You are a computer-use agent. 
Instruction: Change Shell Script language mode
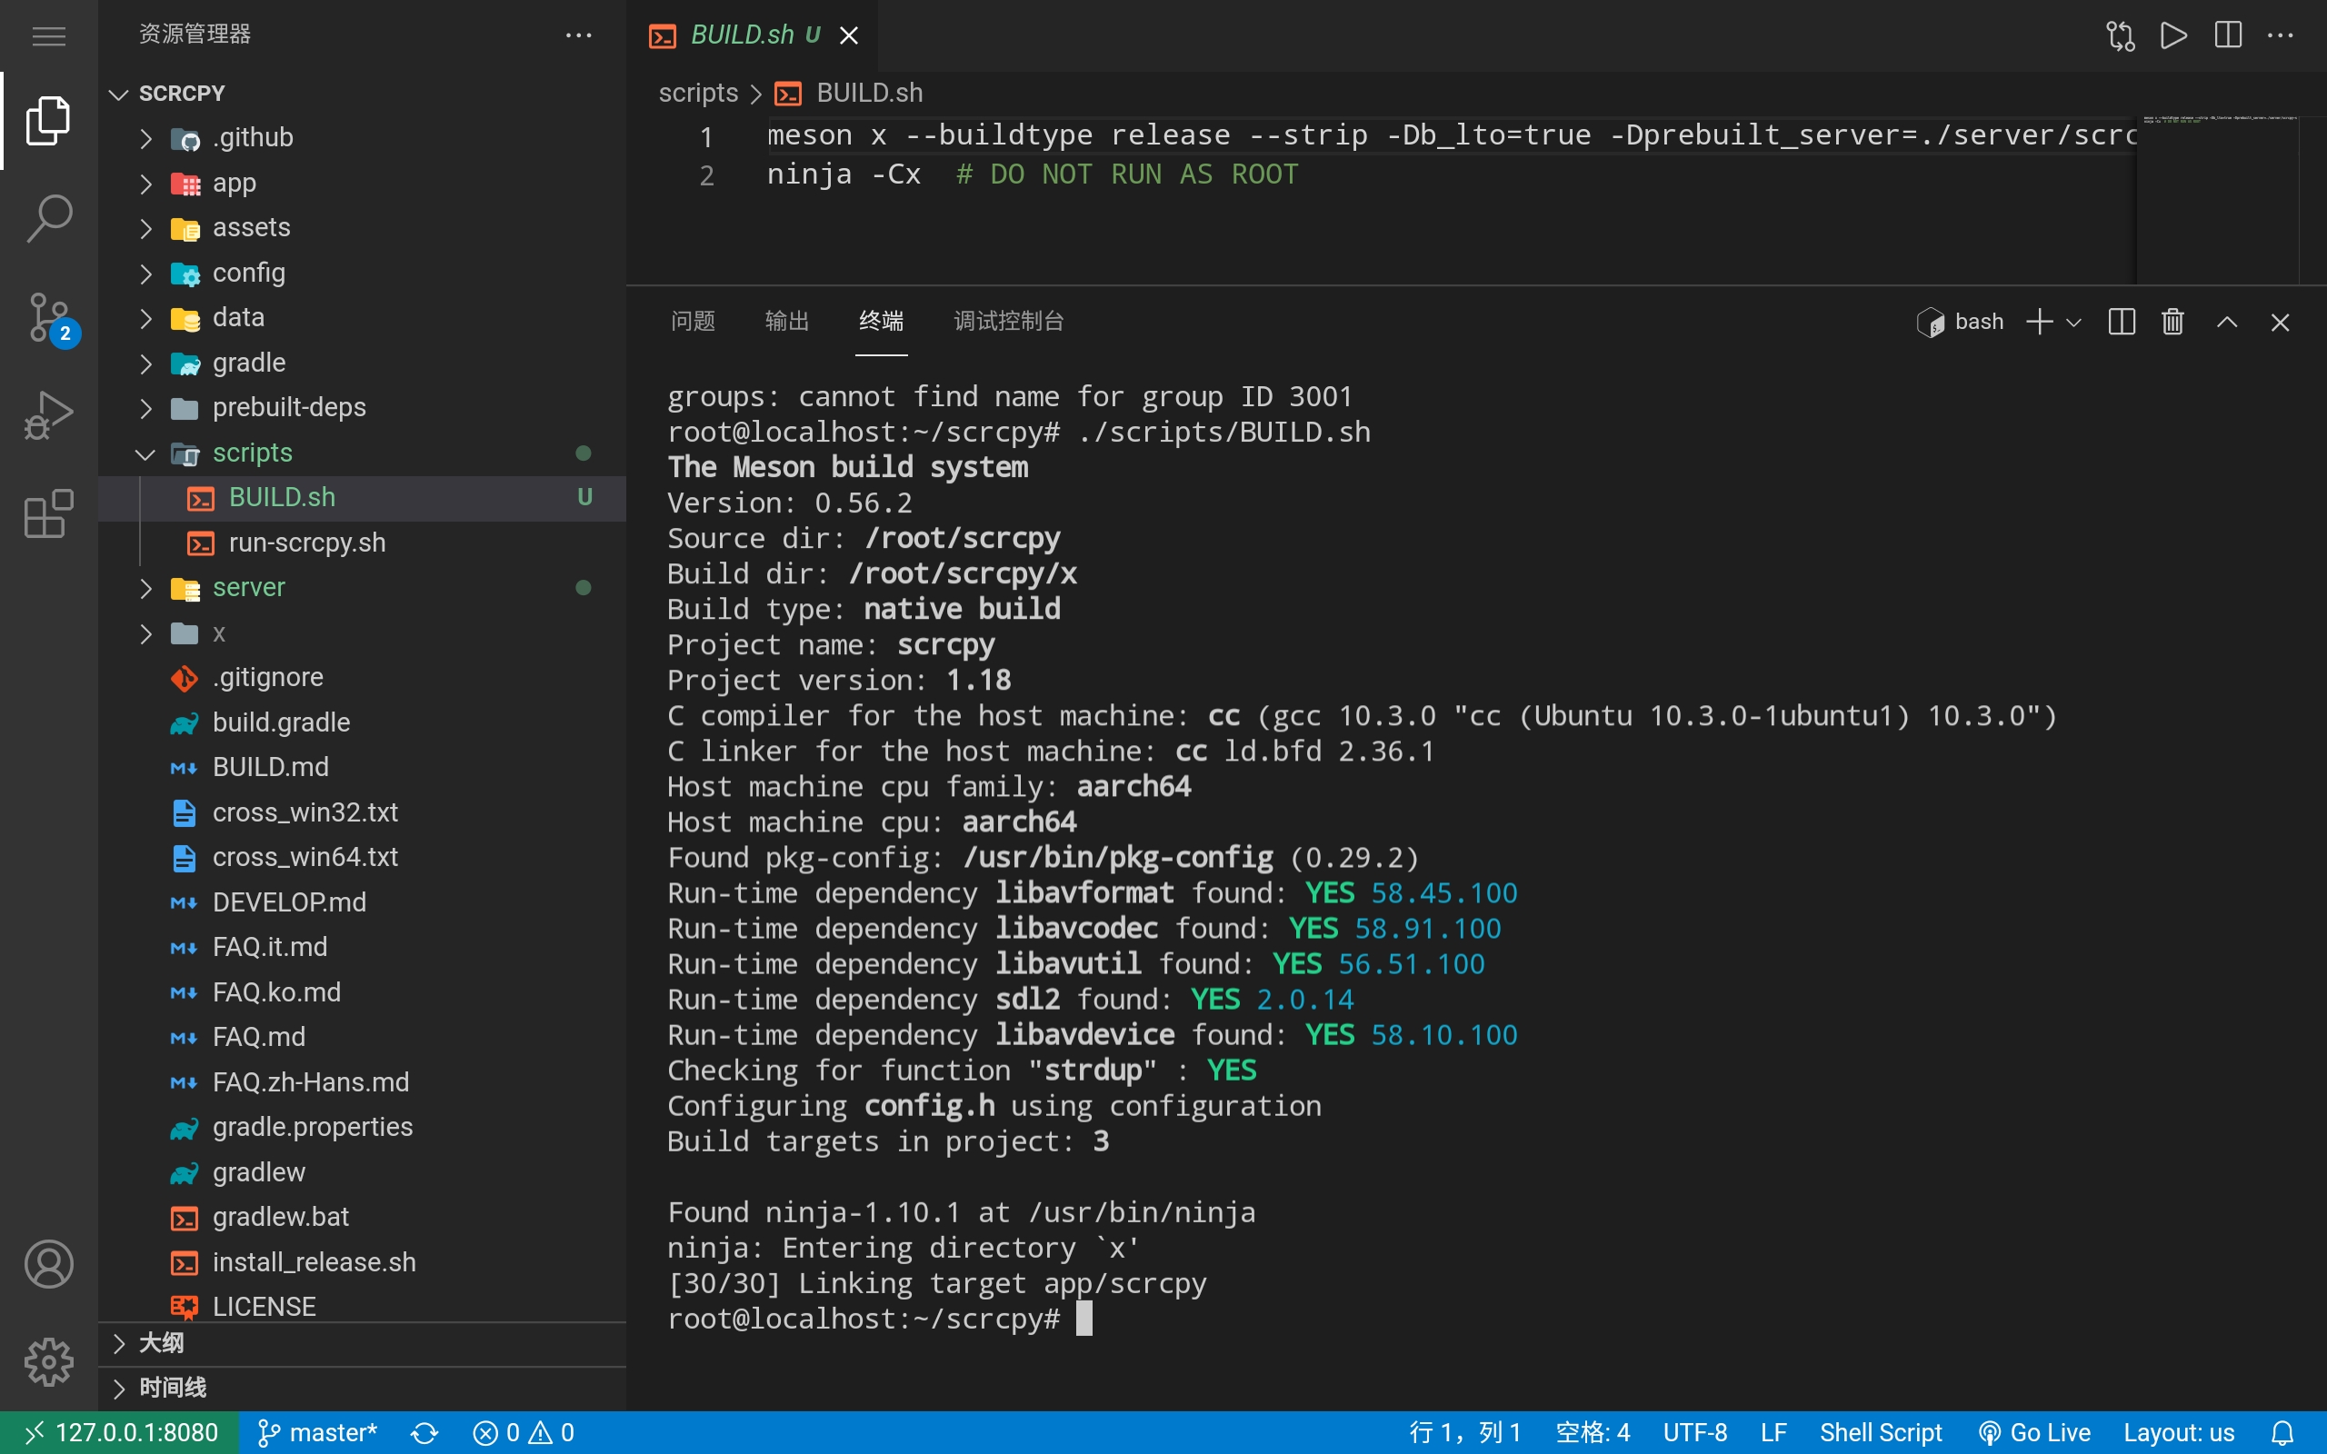coord(1880,1432)
